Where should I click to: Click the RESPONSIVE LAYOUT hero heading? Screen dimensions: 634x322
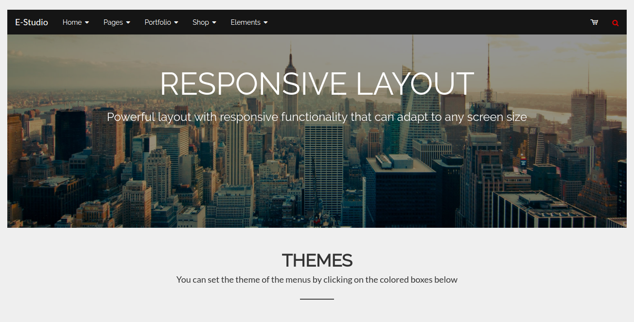point(317,84)
